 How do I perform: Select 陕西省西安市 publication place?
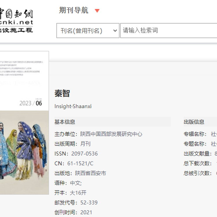click(x=91, y=173)
